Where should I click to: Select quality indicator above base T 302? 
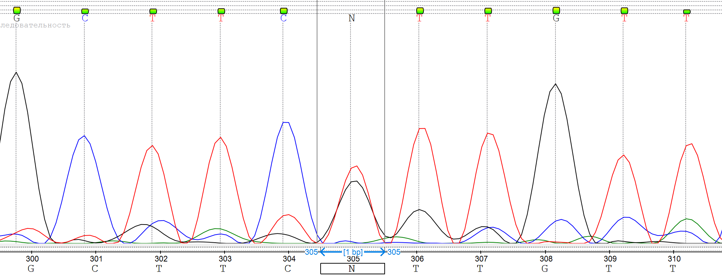pyautogui.click(x=153, y=11)
